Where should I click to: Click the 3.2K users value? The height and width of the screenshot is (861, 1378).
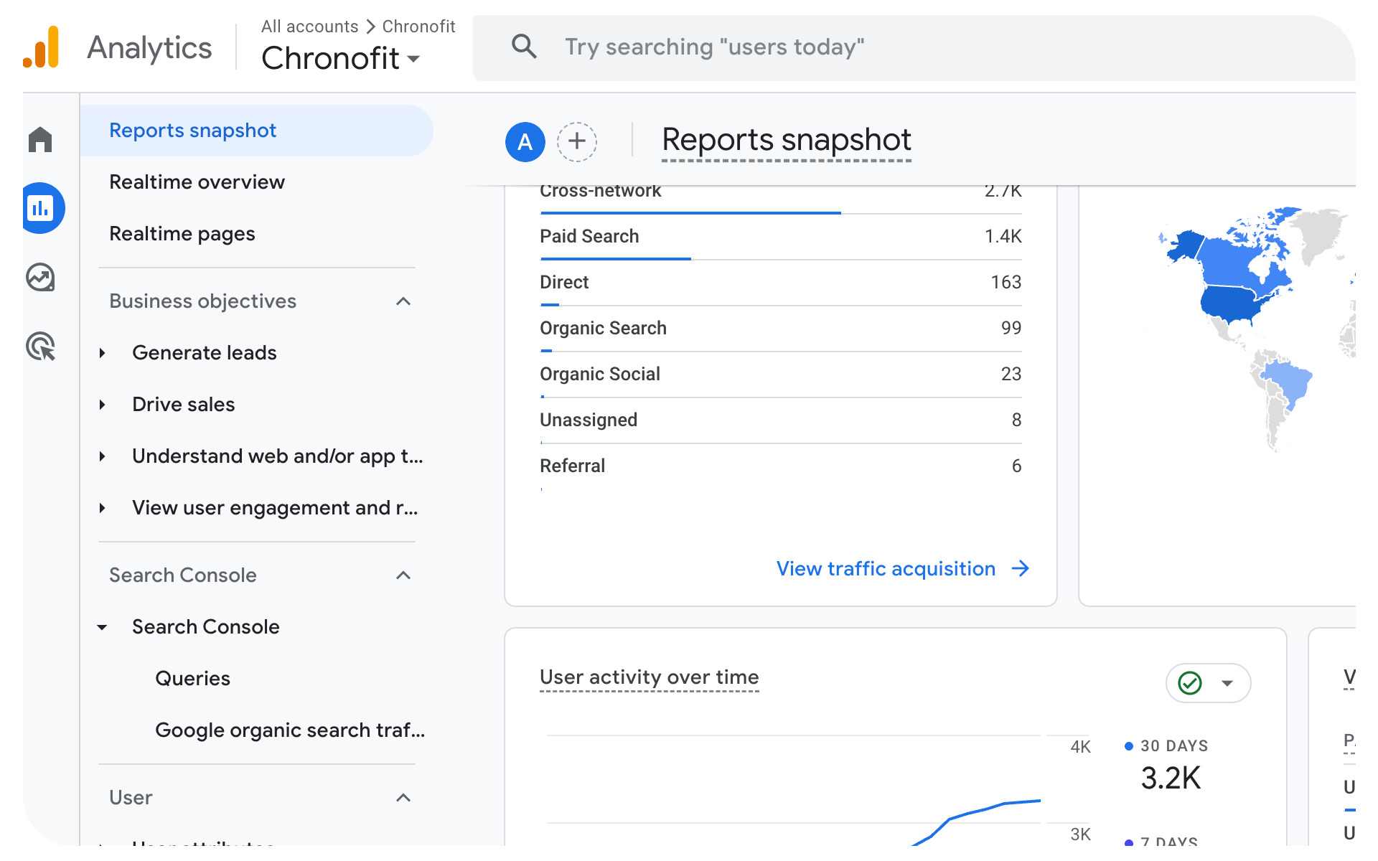1171,778
